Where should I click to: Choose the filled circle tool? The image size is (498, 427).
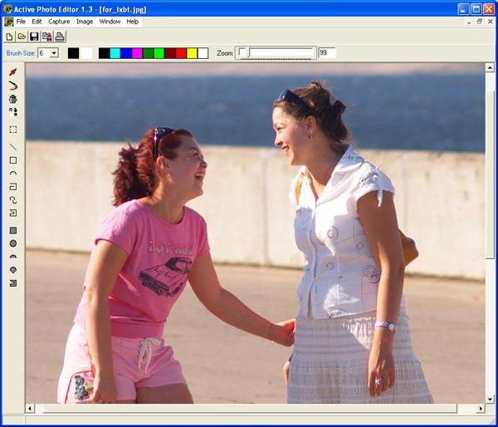tap(12, 243)
